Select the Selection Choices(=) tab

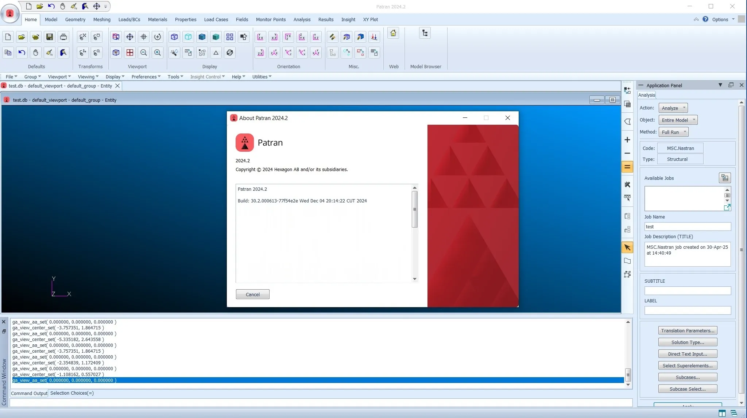click(72, 393)
